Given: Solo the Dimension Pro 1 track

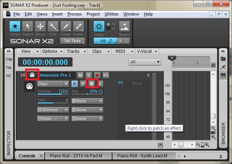Looking at the screenshot, I should pyautogui.click(x=88, y=75).
